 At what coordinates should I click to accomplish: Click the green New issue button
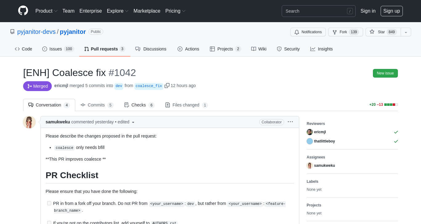point(385,73)
